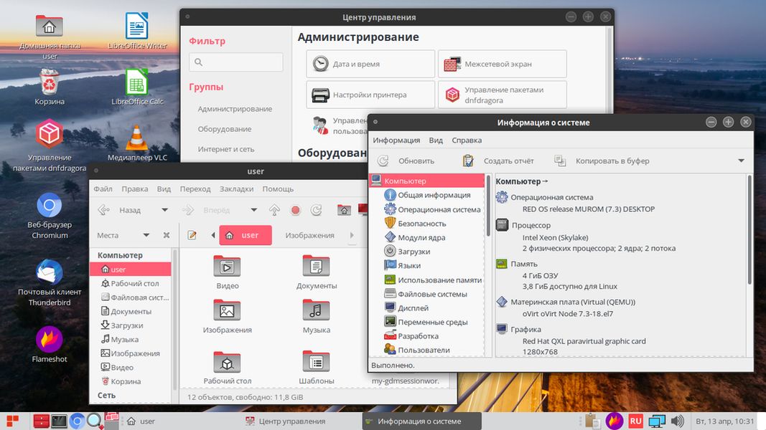Open the Межсетевой экран firewall settings
Screen dimensions: 766x430
point(502,64)
